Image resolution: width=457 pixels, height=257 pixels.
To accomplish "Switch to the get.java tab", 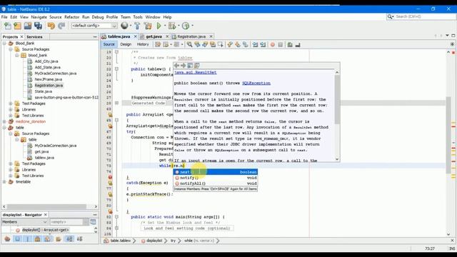I will tap(154, 36).
